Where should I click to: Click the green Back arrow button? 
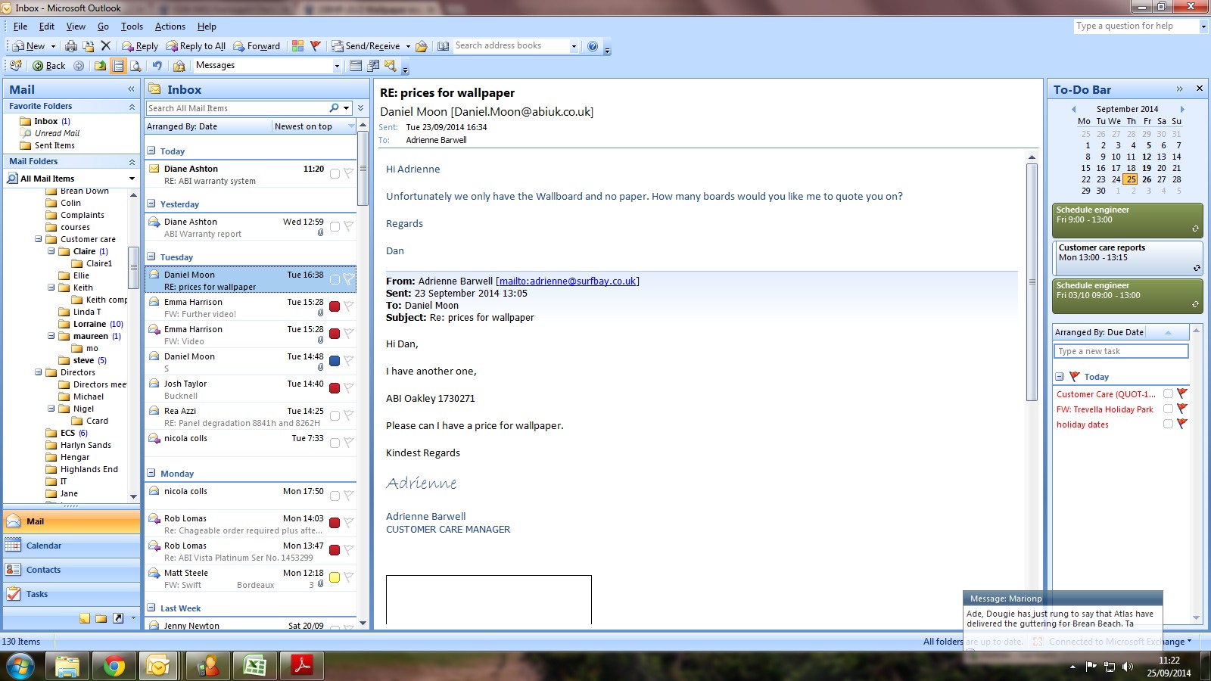48,66
